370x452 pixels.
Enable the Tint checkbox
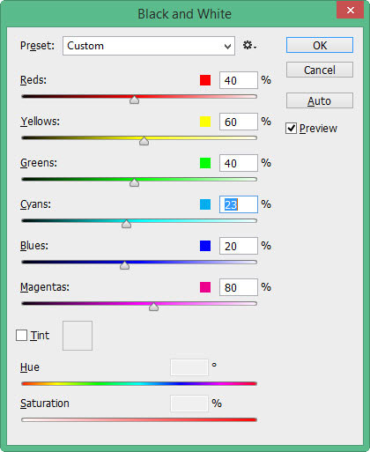click(21, 336)
